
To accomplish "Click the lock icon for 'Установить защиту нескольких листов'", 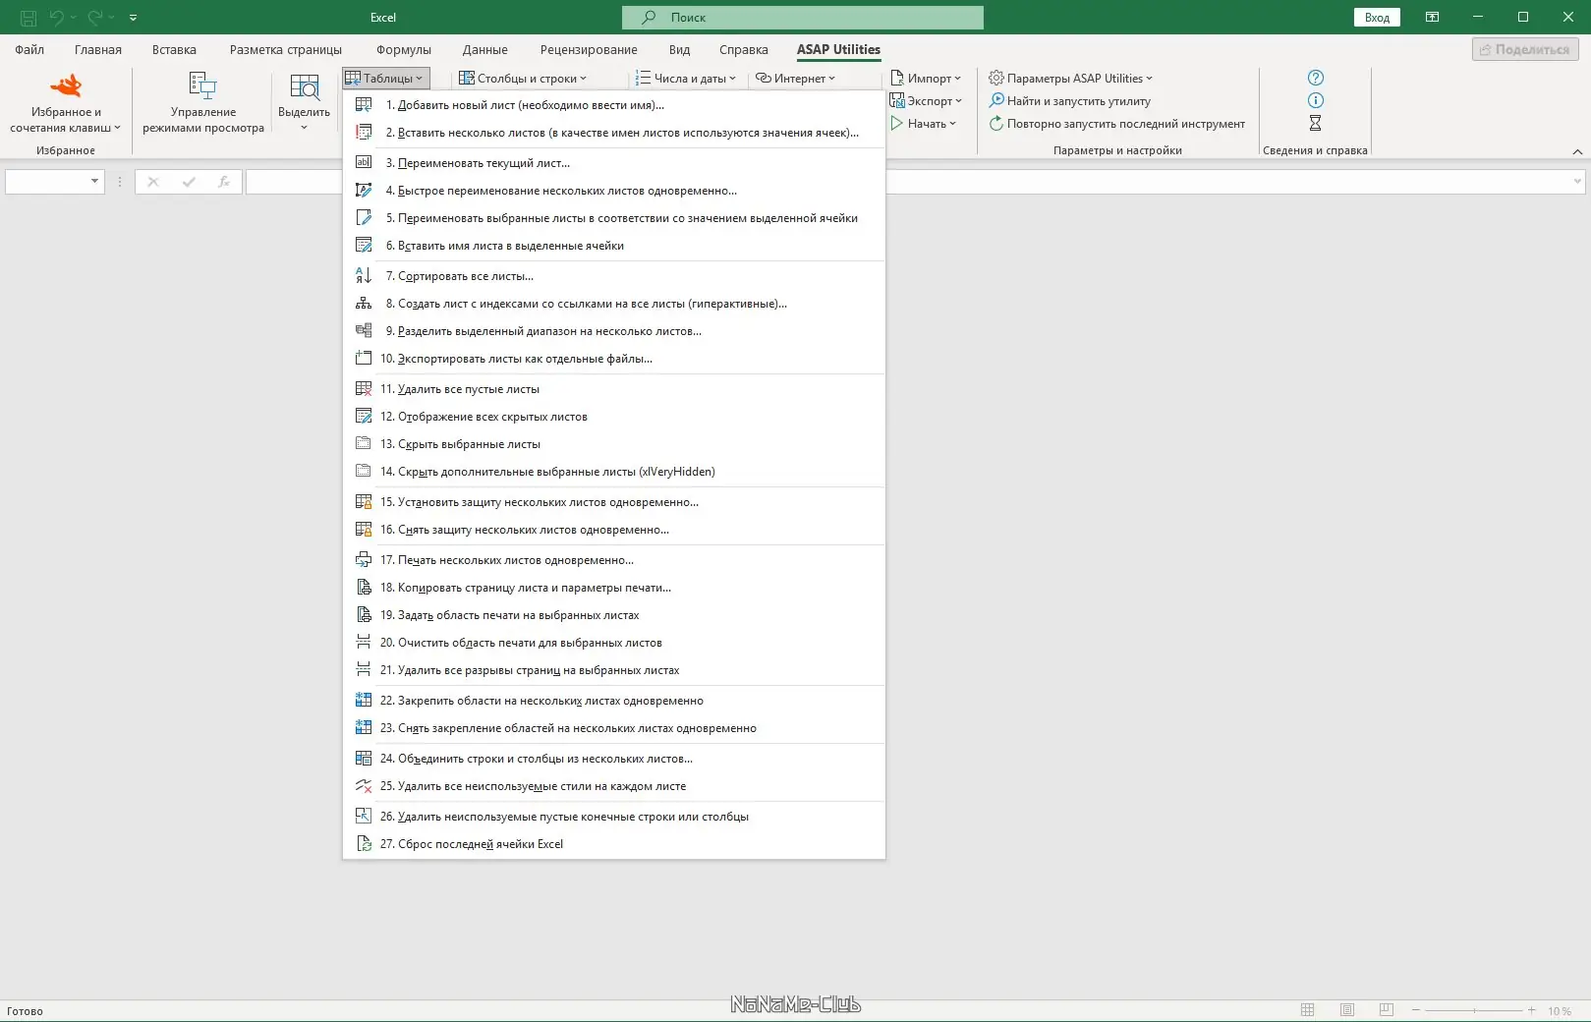I will pyautogui.click(x=364, y=501).
